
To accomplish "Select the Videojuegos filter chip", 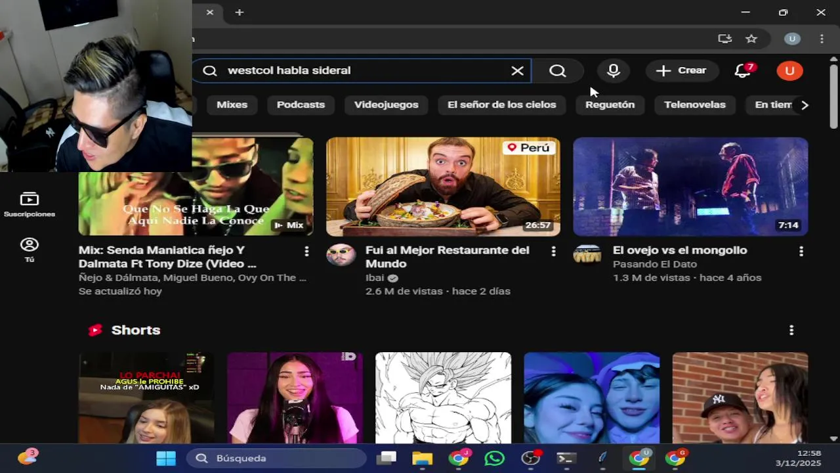I will tap(387, 104).
